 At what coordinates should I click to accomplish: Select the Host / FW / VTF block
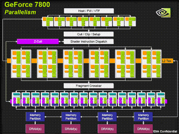click(89, 11)
